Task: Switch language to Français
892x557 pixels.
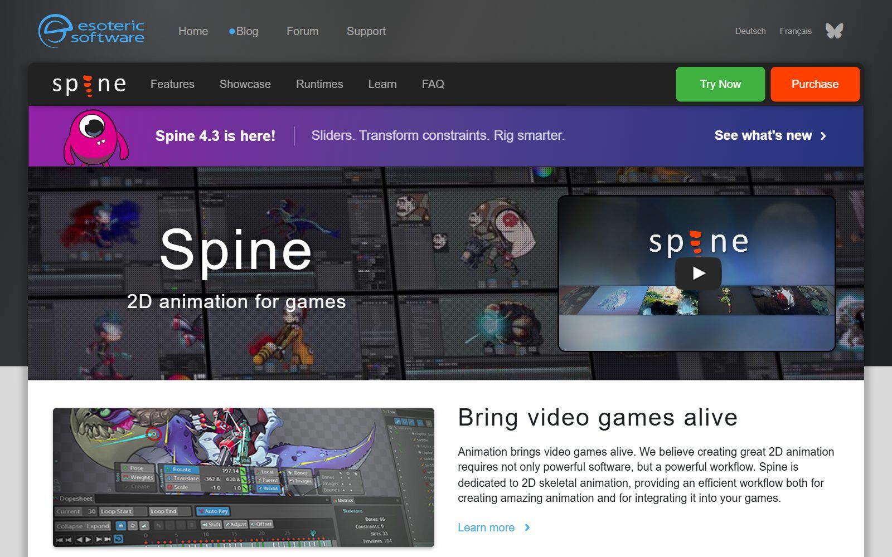Action: pos(796,31)
